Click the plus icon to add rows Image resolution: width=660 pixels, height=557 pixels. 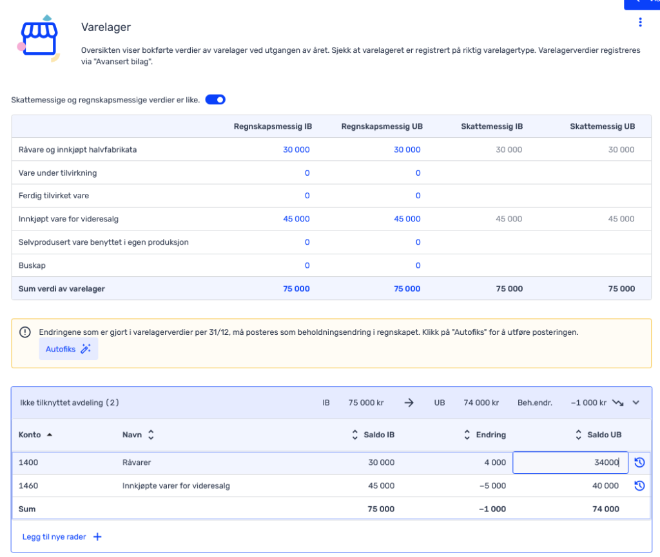click(97, 537)
